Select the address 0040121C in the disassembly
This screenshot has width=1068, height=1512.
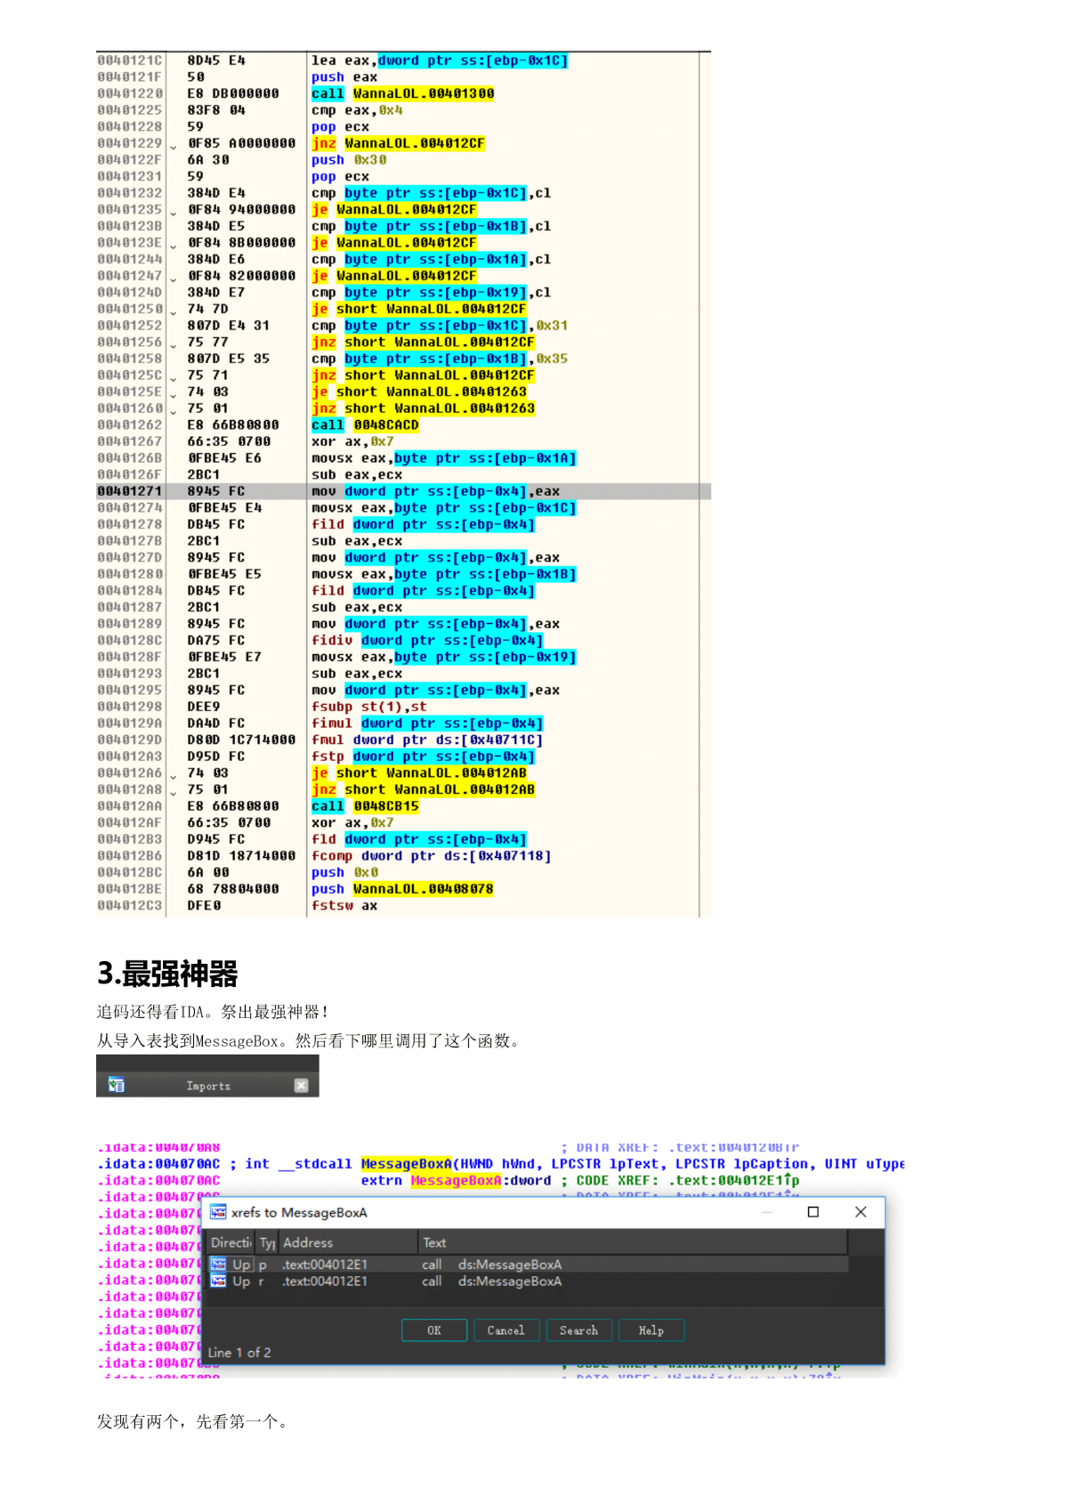(130, 61)
